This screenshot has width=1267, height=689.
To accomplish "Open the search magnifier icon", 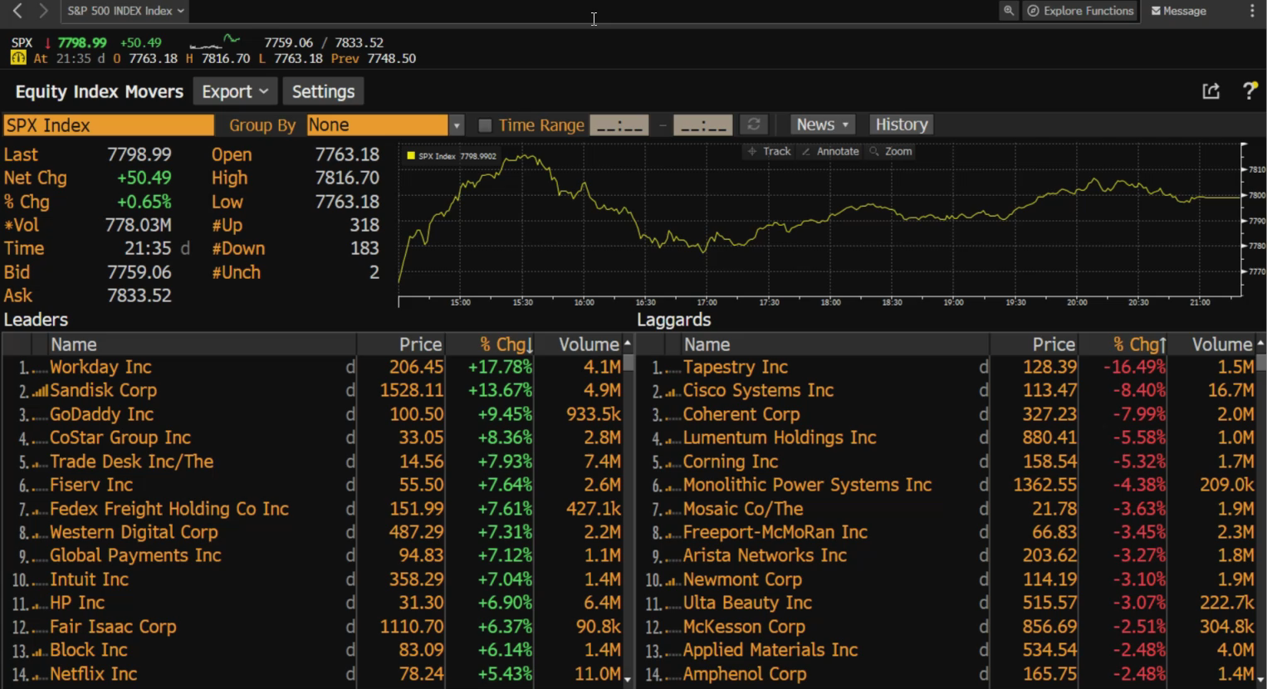I will pyautogui.click(x=1009, y=11).
